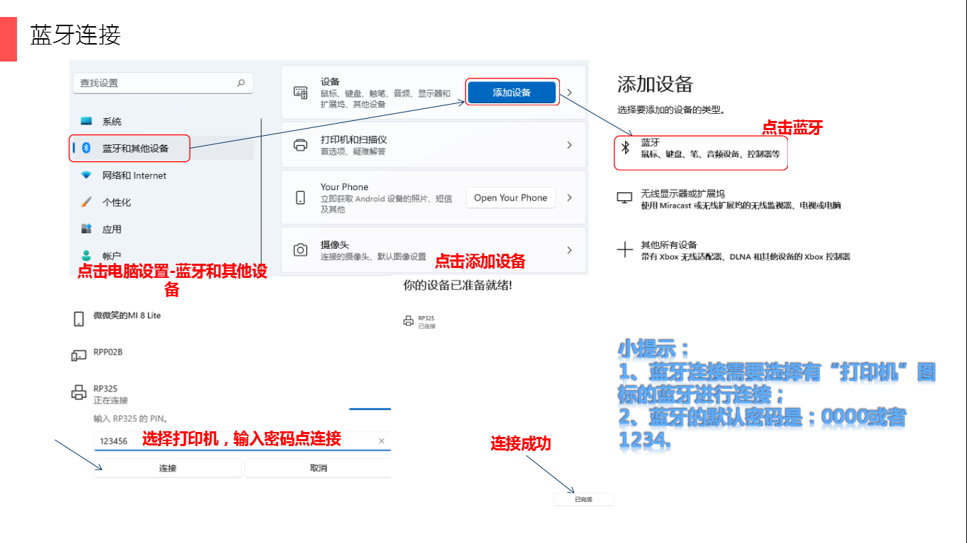Expand the Devices row chevron

569,93
